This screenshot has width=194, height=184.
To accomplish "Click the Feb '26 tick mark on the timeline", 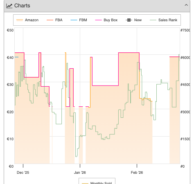I will 137,166.
